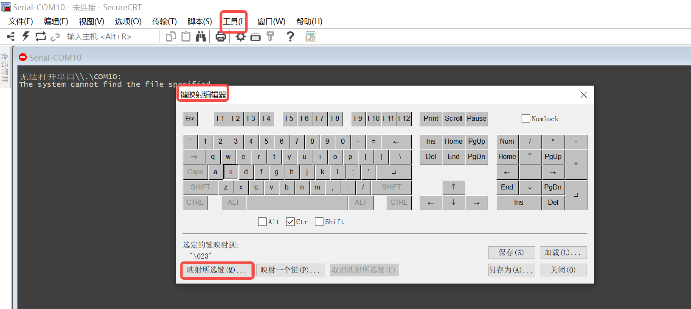Click the SecureCRT app icon in title bar
This screenshot has width=691, height=309.
(x=6, y=7)
